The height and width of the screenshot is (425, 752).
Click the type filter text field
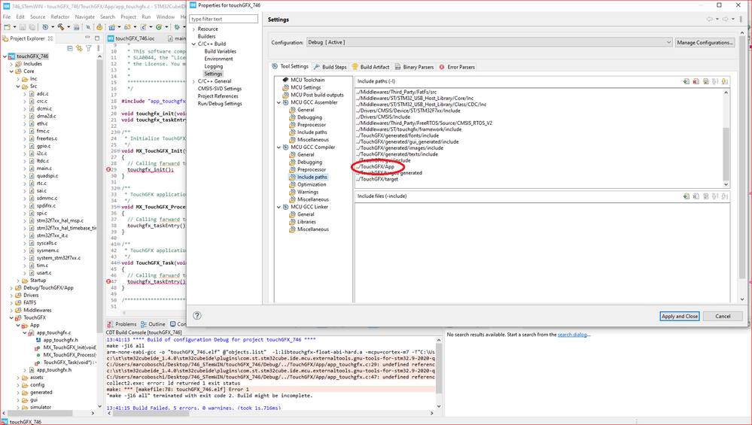point(223,19)
